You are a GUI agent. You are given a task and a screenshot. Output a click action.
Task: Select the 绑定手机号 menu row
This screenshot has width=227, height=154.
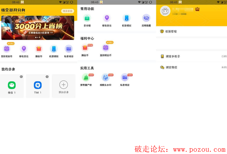[x=173, y=56]
